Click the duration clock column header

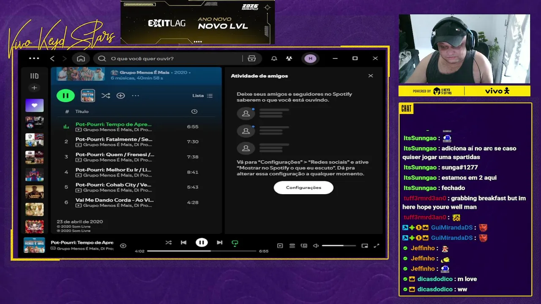(194, 111)
